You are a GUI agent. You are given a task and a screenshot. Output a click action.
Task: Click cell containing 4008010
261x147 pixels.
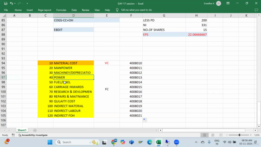coord(131,63)
